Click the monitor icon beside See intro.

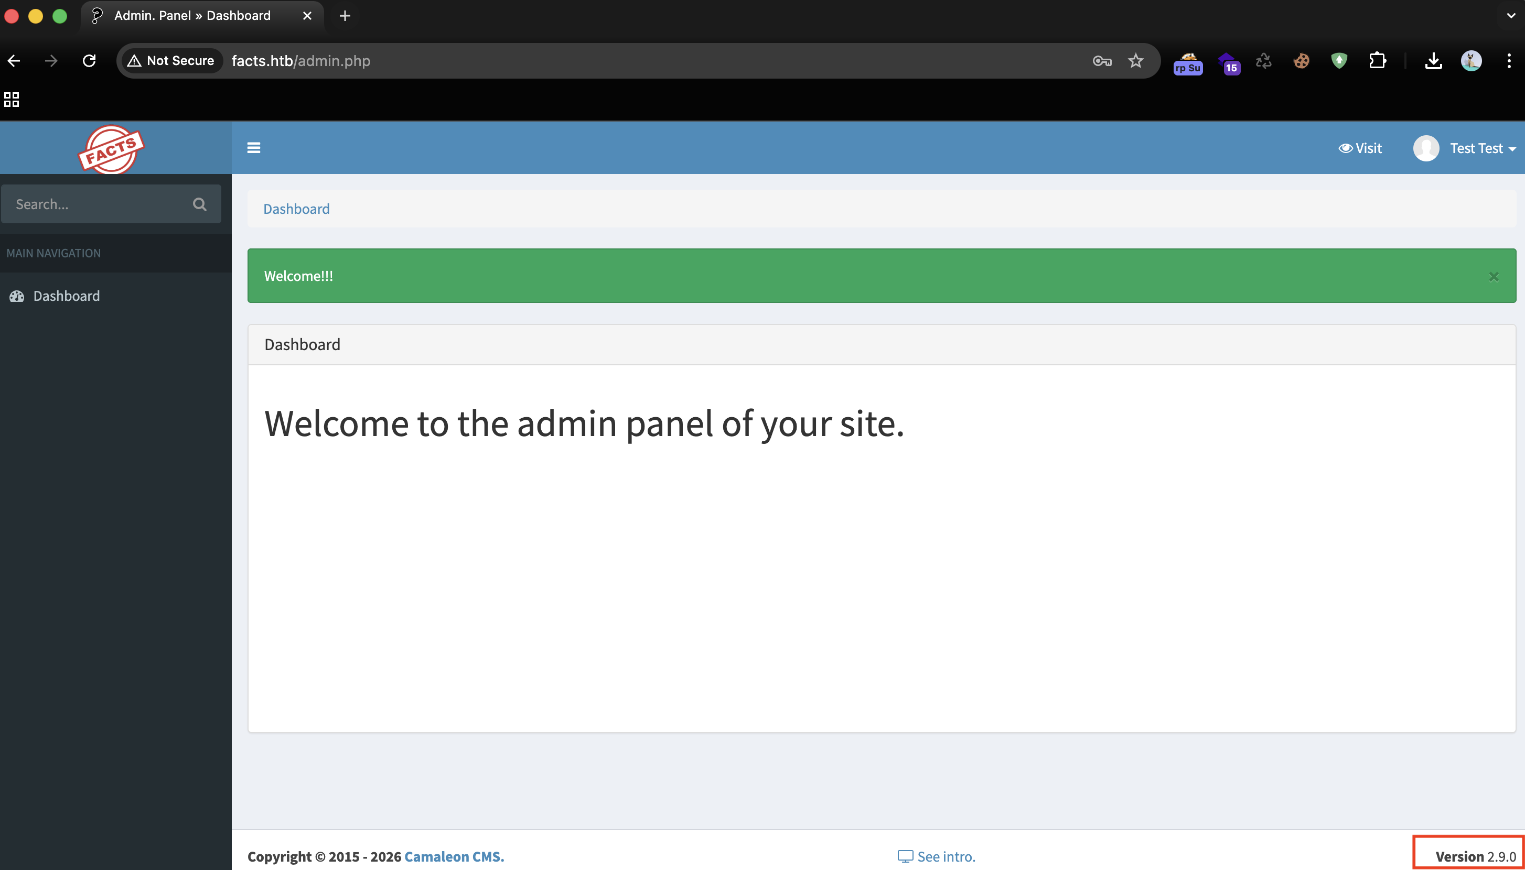[905, 856]
